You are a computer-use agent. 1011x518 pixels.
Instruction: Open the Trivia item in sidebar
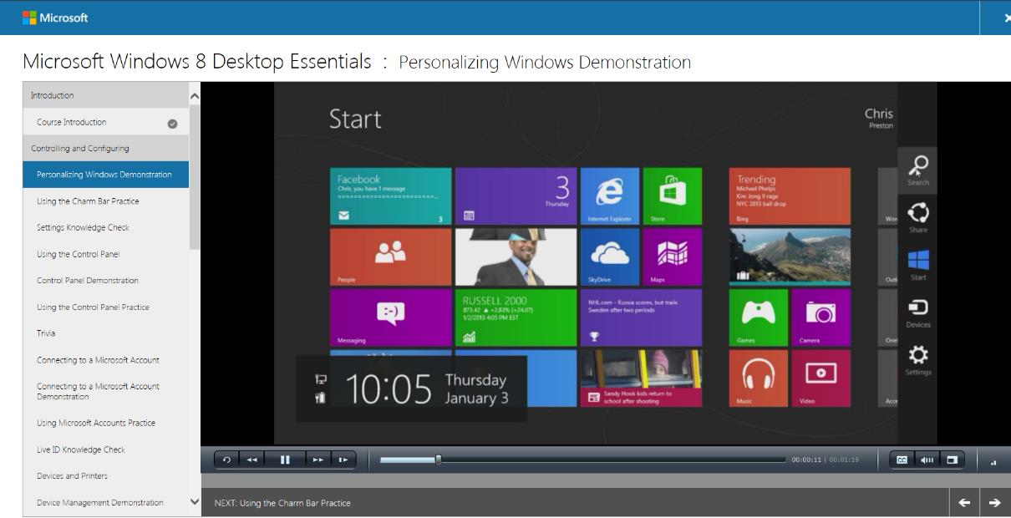coord(106,333)
